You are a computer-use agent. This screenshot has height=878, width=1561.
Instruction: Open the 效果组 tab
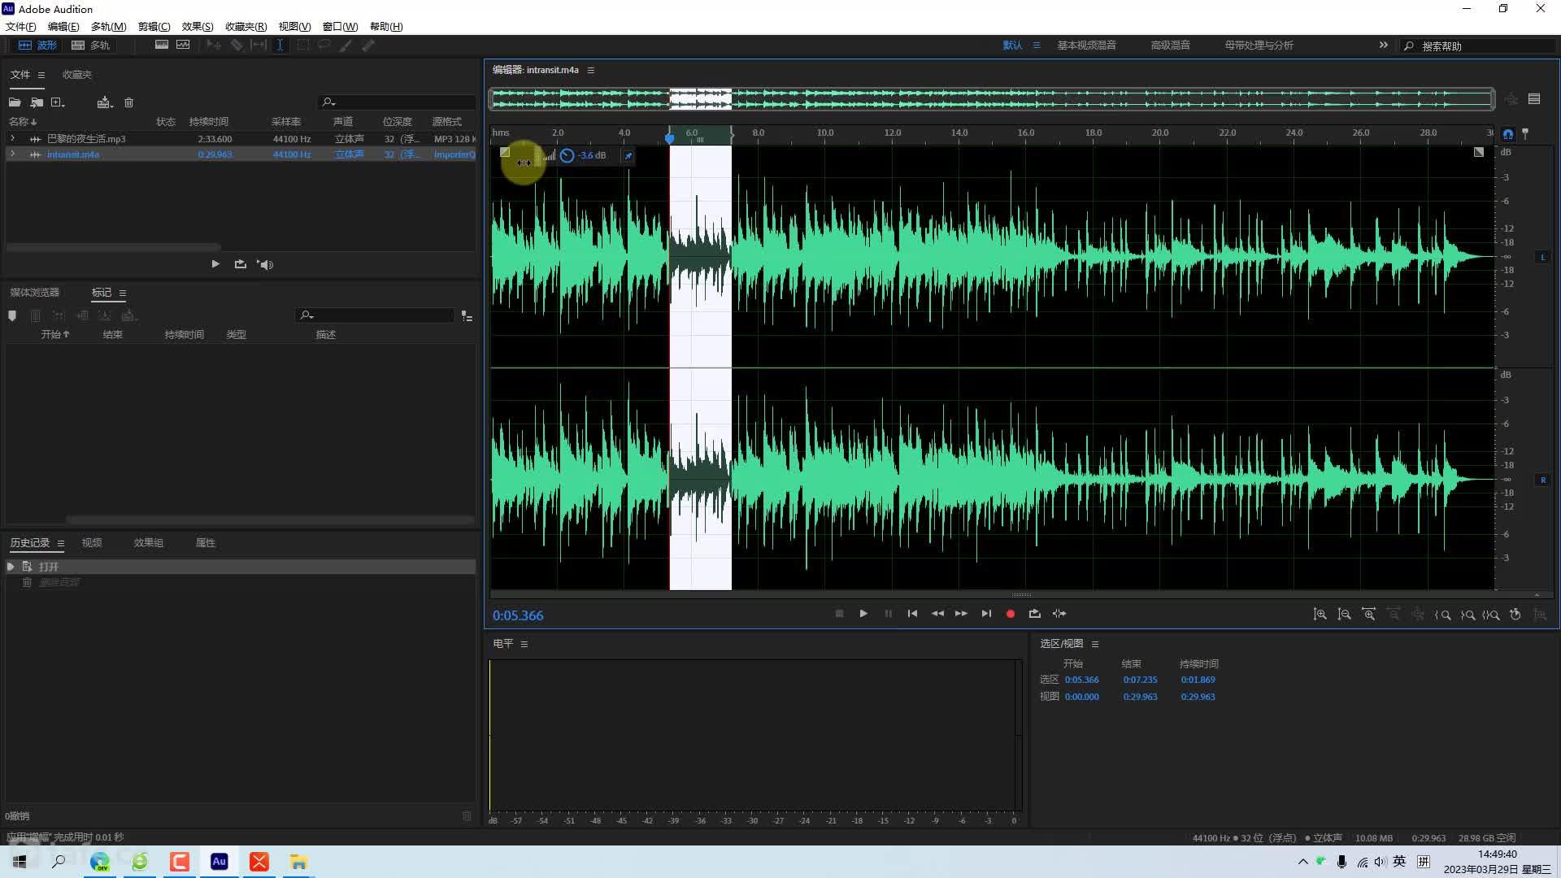[x=149, y=543]
